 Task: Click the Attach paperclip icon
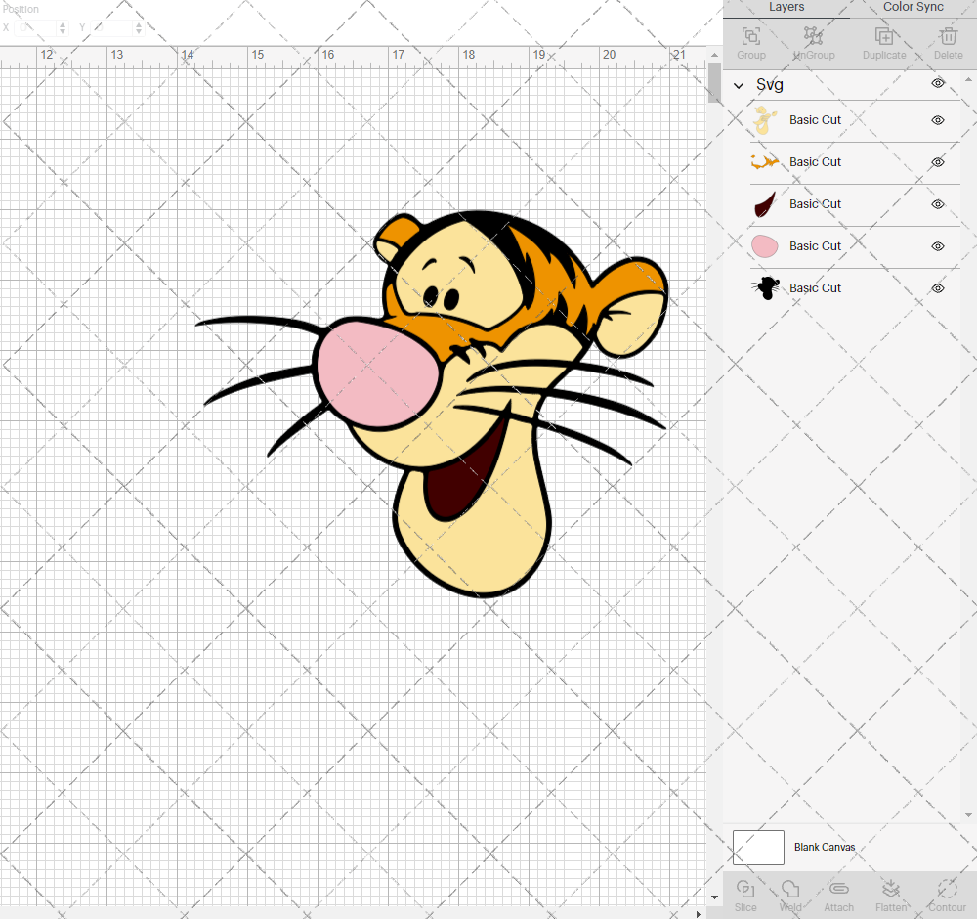(x=838, y=889)
